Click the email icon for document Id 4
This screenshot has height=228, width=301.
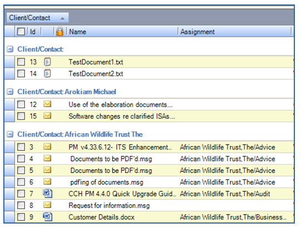coord(47,159)
